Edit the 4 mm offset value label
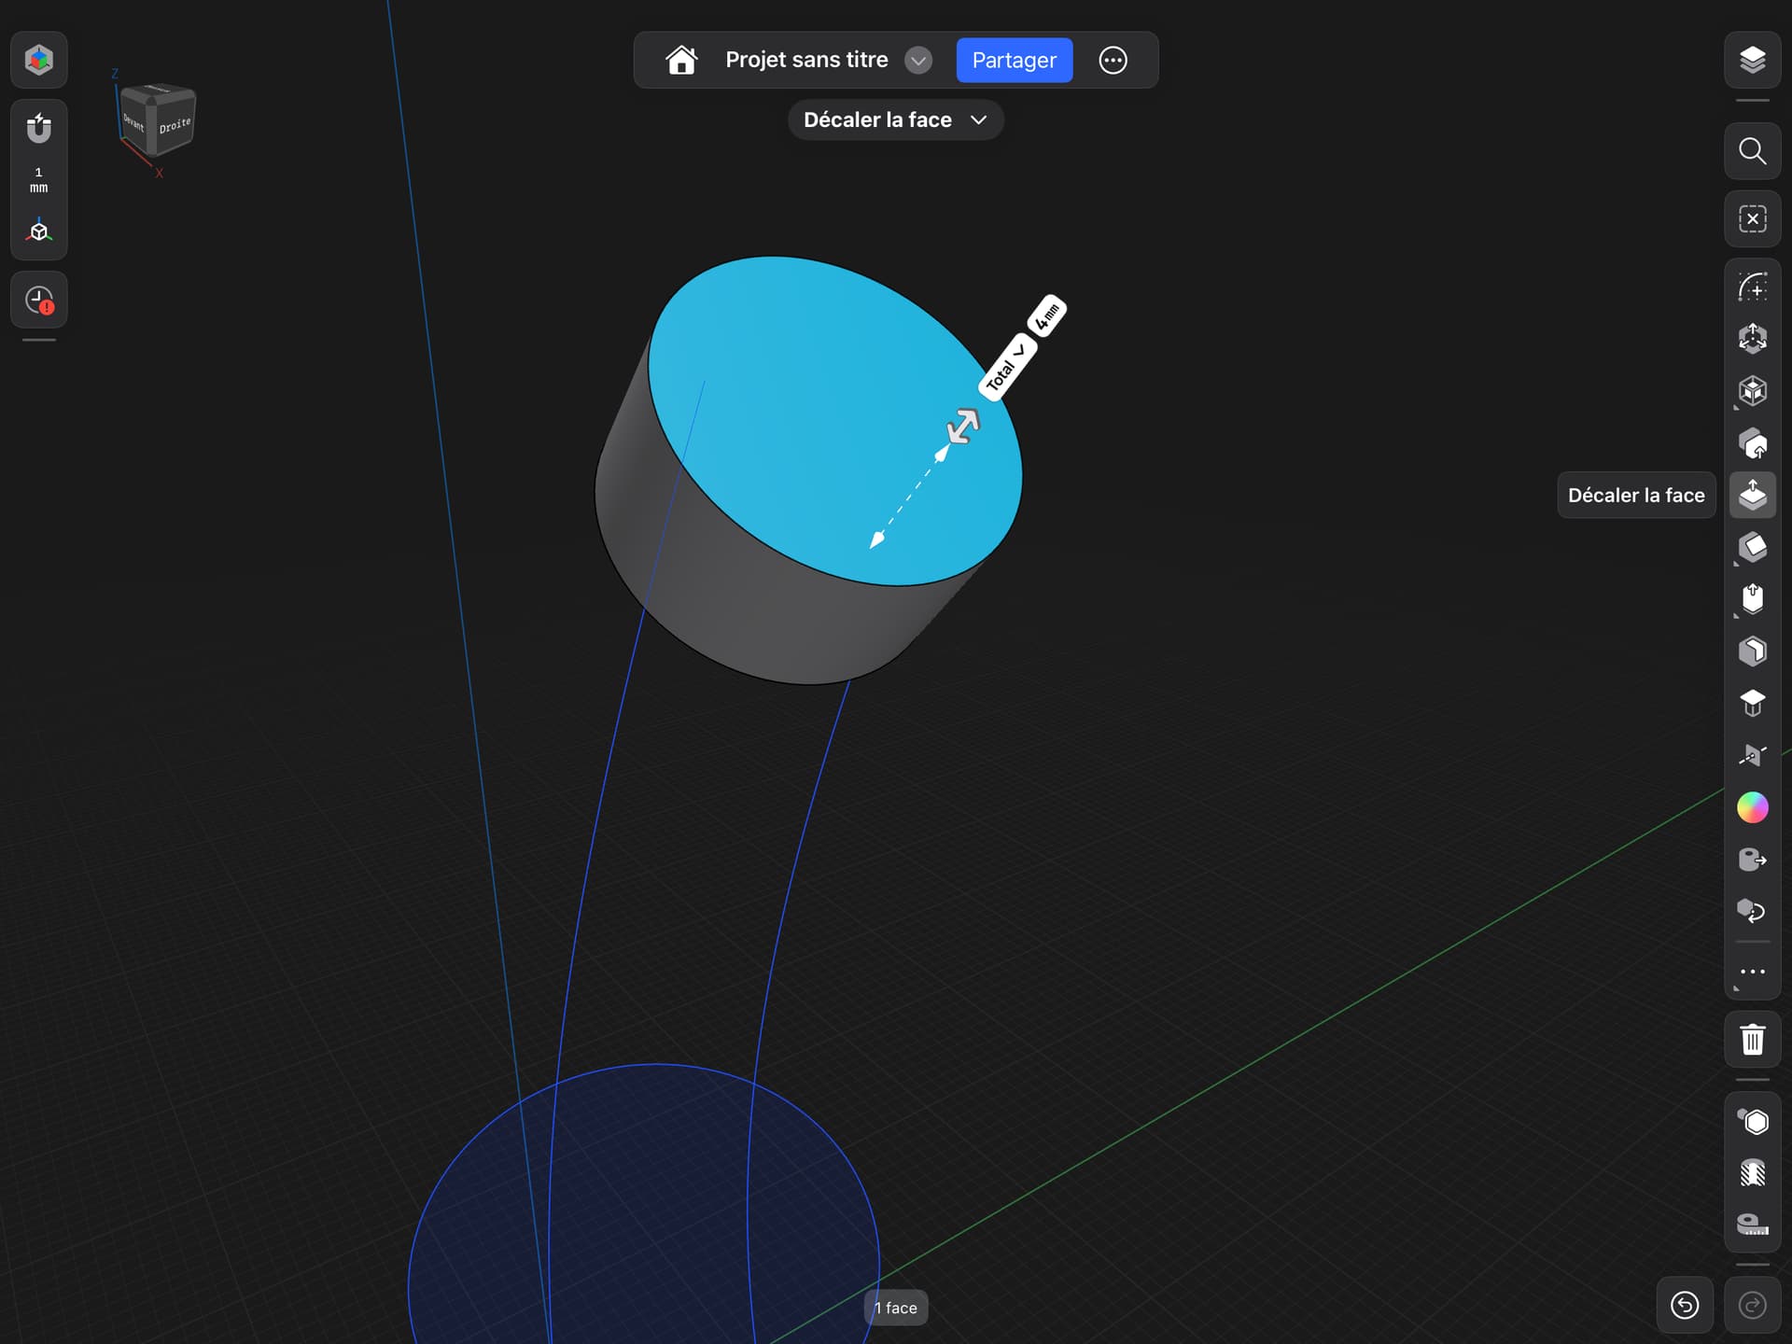This screenshot has height=1344, width=1792. [x=1047, y=316]
